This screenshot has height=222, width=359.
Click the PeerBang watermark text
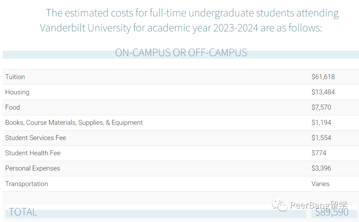tap(319, 205)
